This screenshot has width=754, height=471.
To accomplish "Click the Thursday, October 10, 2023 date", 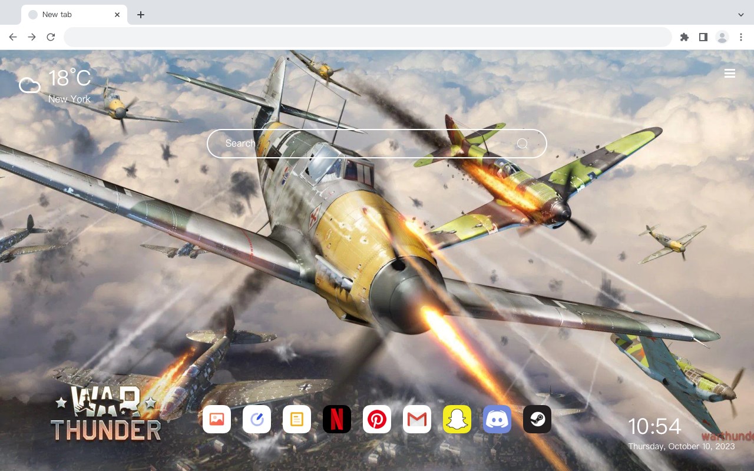I will (x=682, y=447).
